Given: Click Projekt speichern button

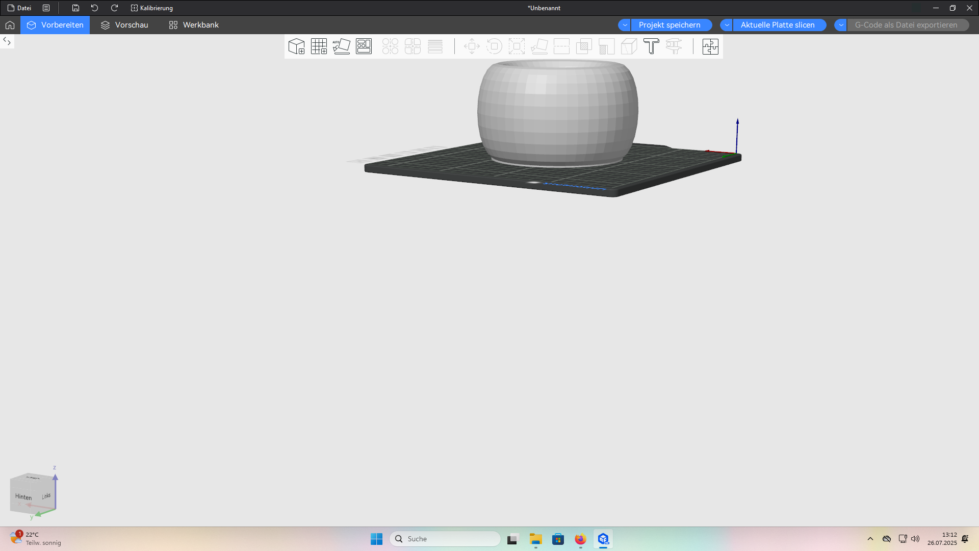Looking at the screenshot, I should click(671, 25).
